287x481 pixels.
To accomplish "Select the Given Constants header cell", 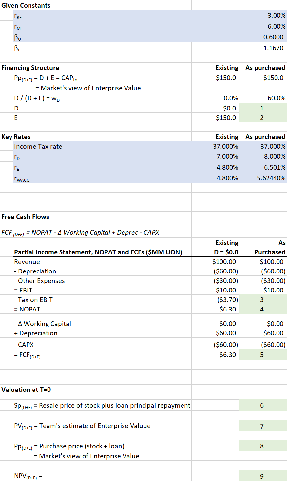I will (x=26, y=5).
